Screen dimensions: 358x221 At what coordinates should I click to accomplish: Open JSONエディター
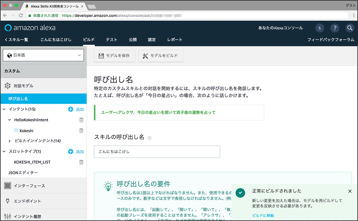pyautogui.click(x=23, y=173)
